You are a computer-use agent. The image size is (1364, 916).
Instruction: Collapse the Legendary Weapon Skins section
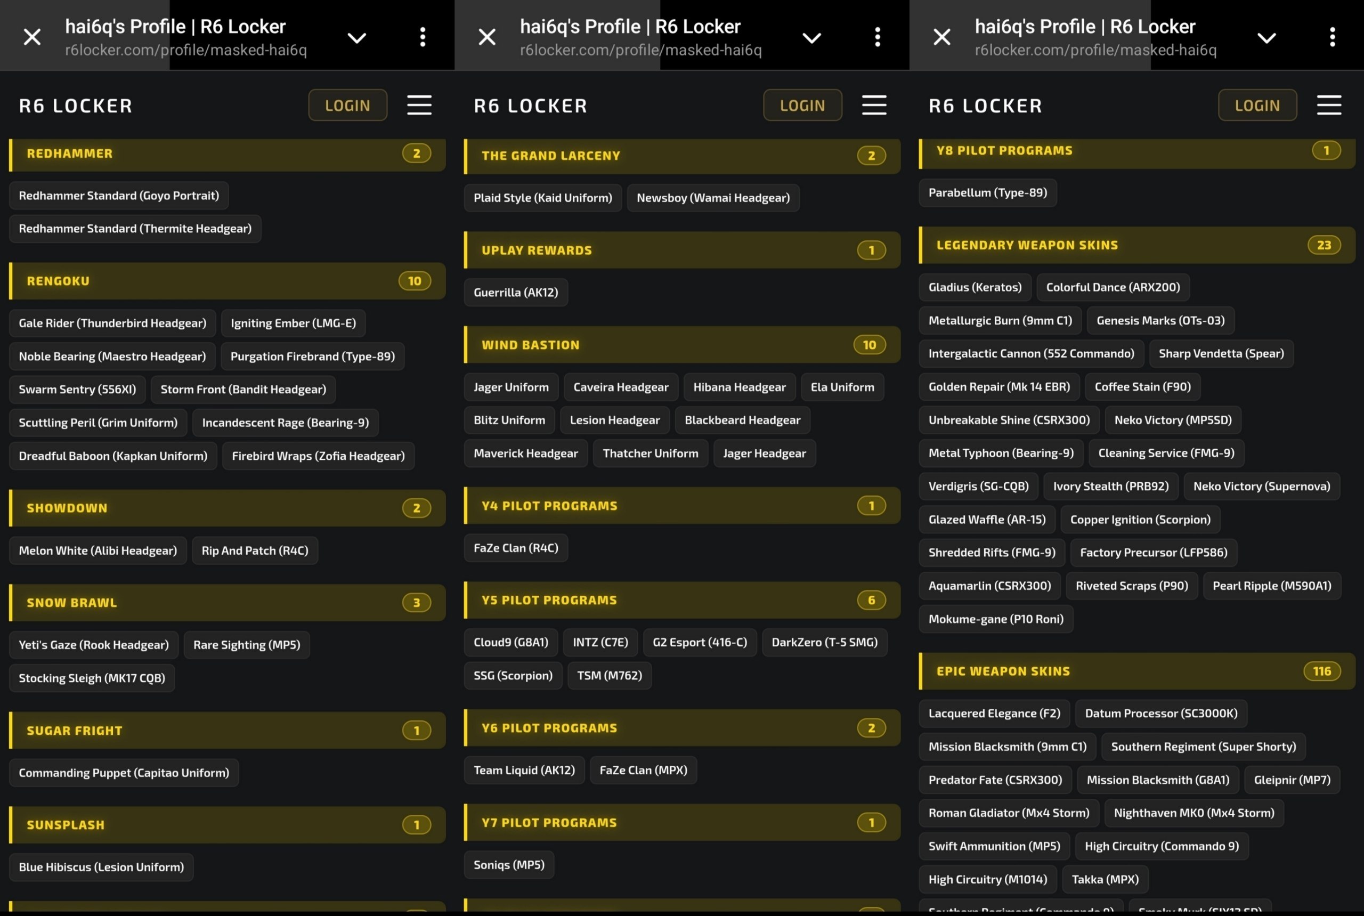(x=1137, y=245)
